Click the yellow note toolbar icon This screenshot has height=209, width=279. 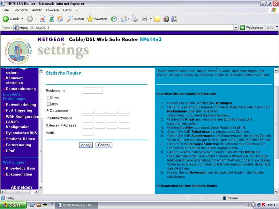pyautogui.click(x=157, y=19)
